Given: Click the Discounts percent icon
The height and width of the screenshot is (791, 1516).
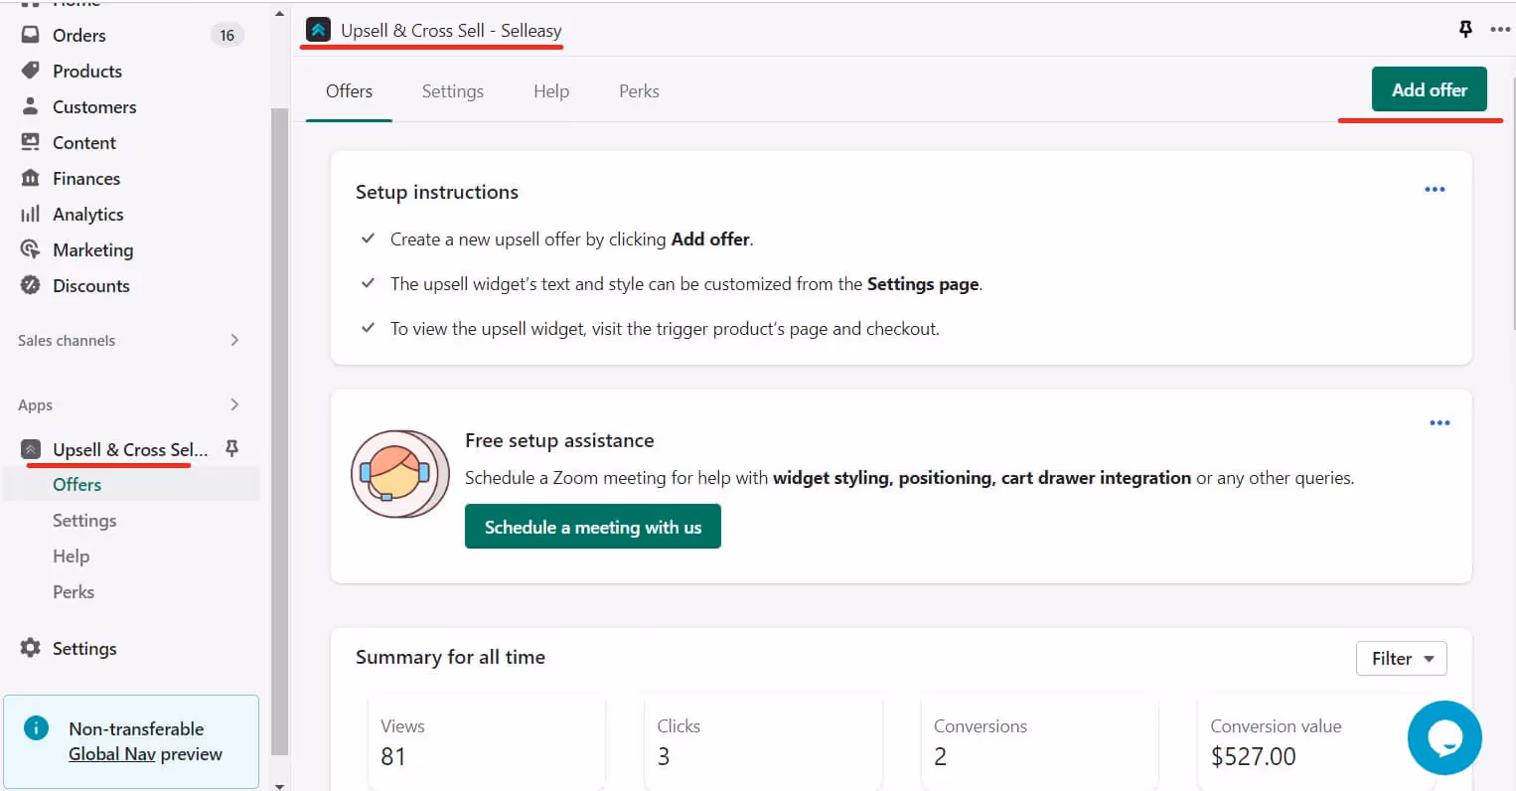Looking at the screenshot, I should coord(31,285).
